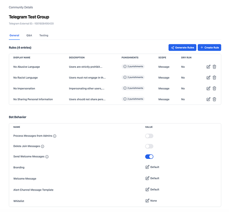
Task: Edit the Whitelist value
Action: pos(147,201)
